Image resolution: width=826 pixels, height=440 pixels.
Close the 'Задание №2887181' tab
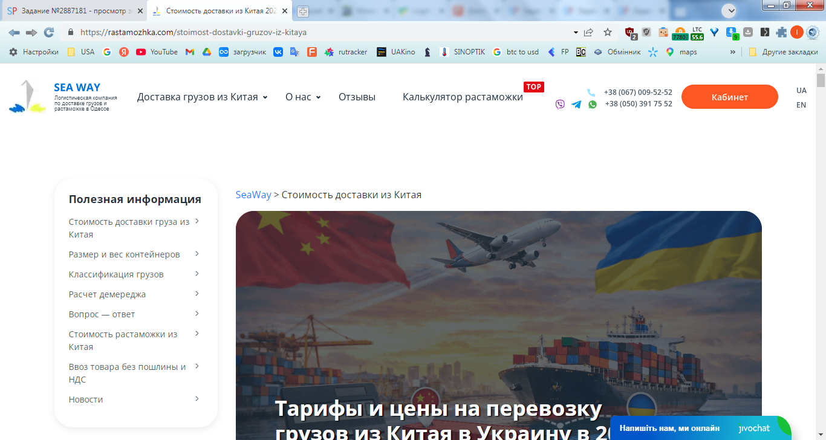(139, 11)
